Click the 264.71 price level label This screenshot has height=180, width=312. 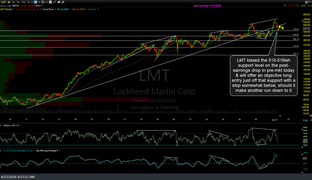[296, 53]
